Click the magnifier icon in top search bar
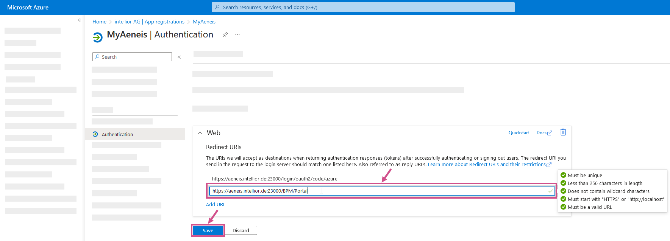 click(217, 7)
